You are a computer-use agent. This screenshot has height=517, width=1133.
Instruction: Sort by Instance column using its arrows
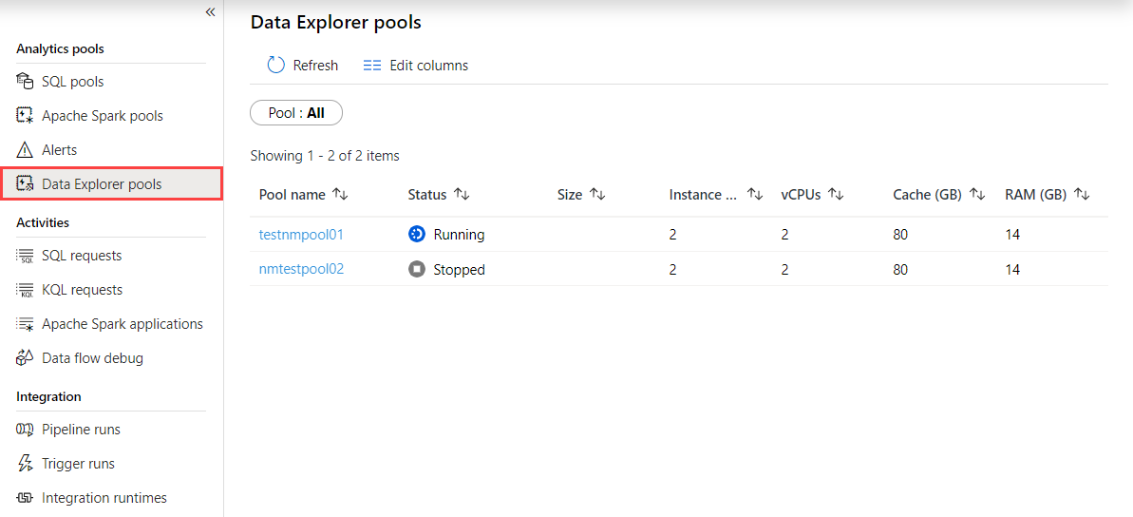(755, 195)
